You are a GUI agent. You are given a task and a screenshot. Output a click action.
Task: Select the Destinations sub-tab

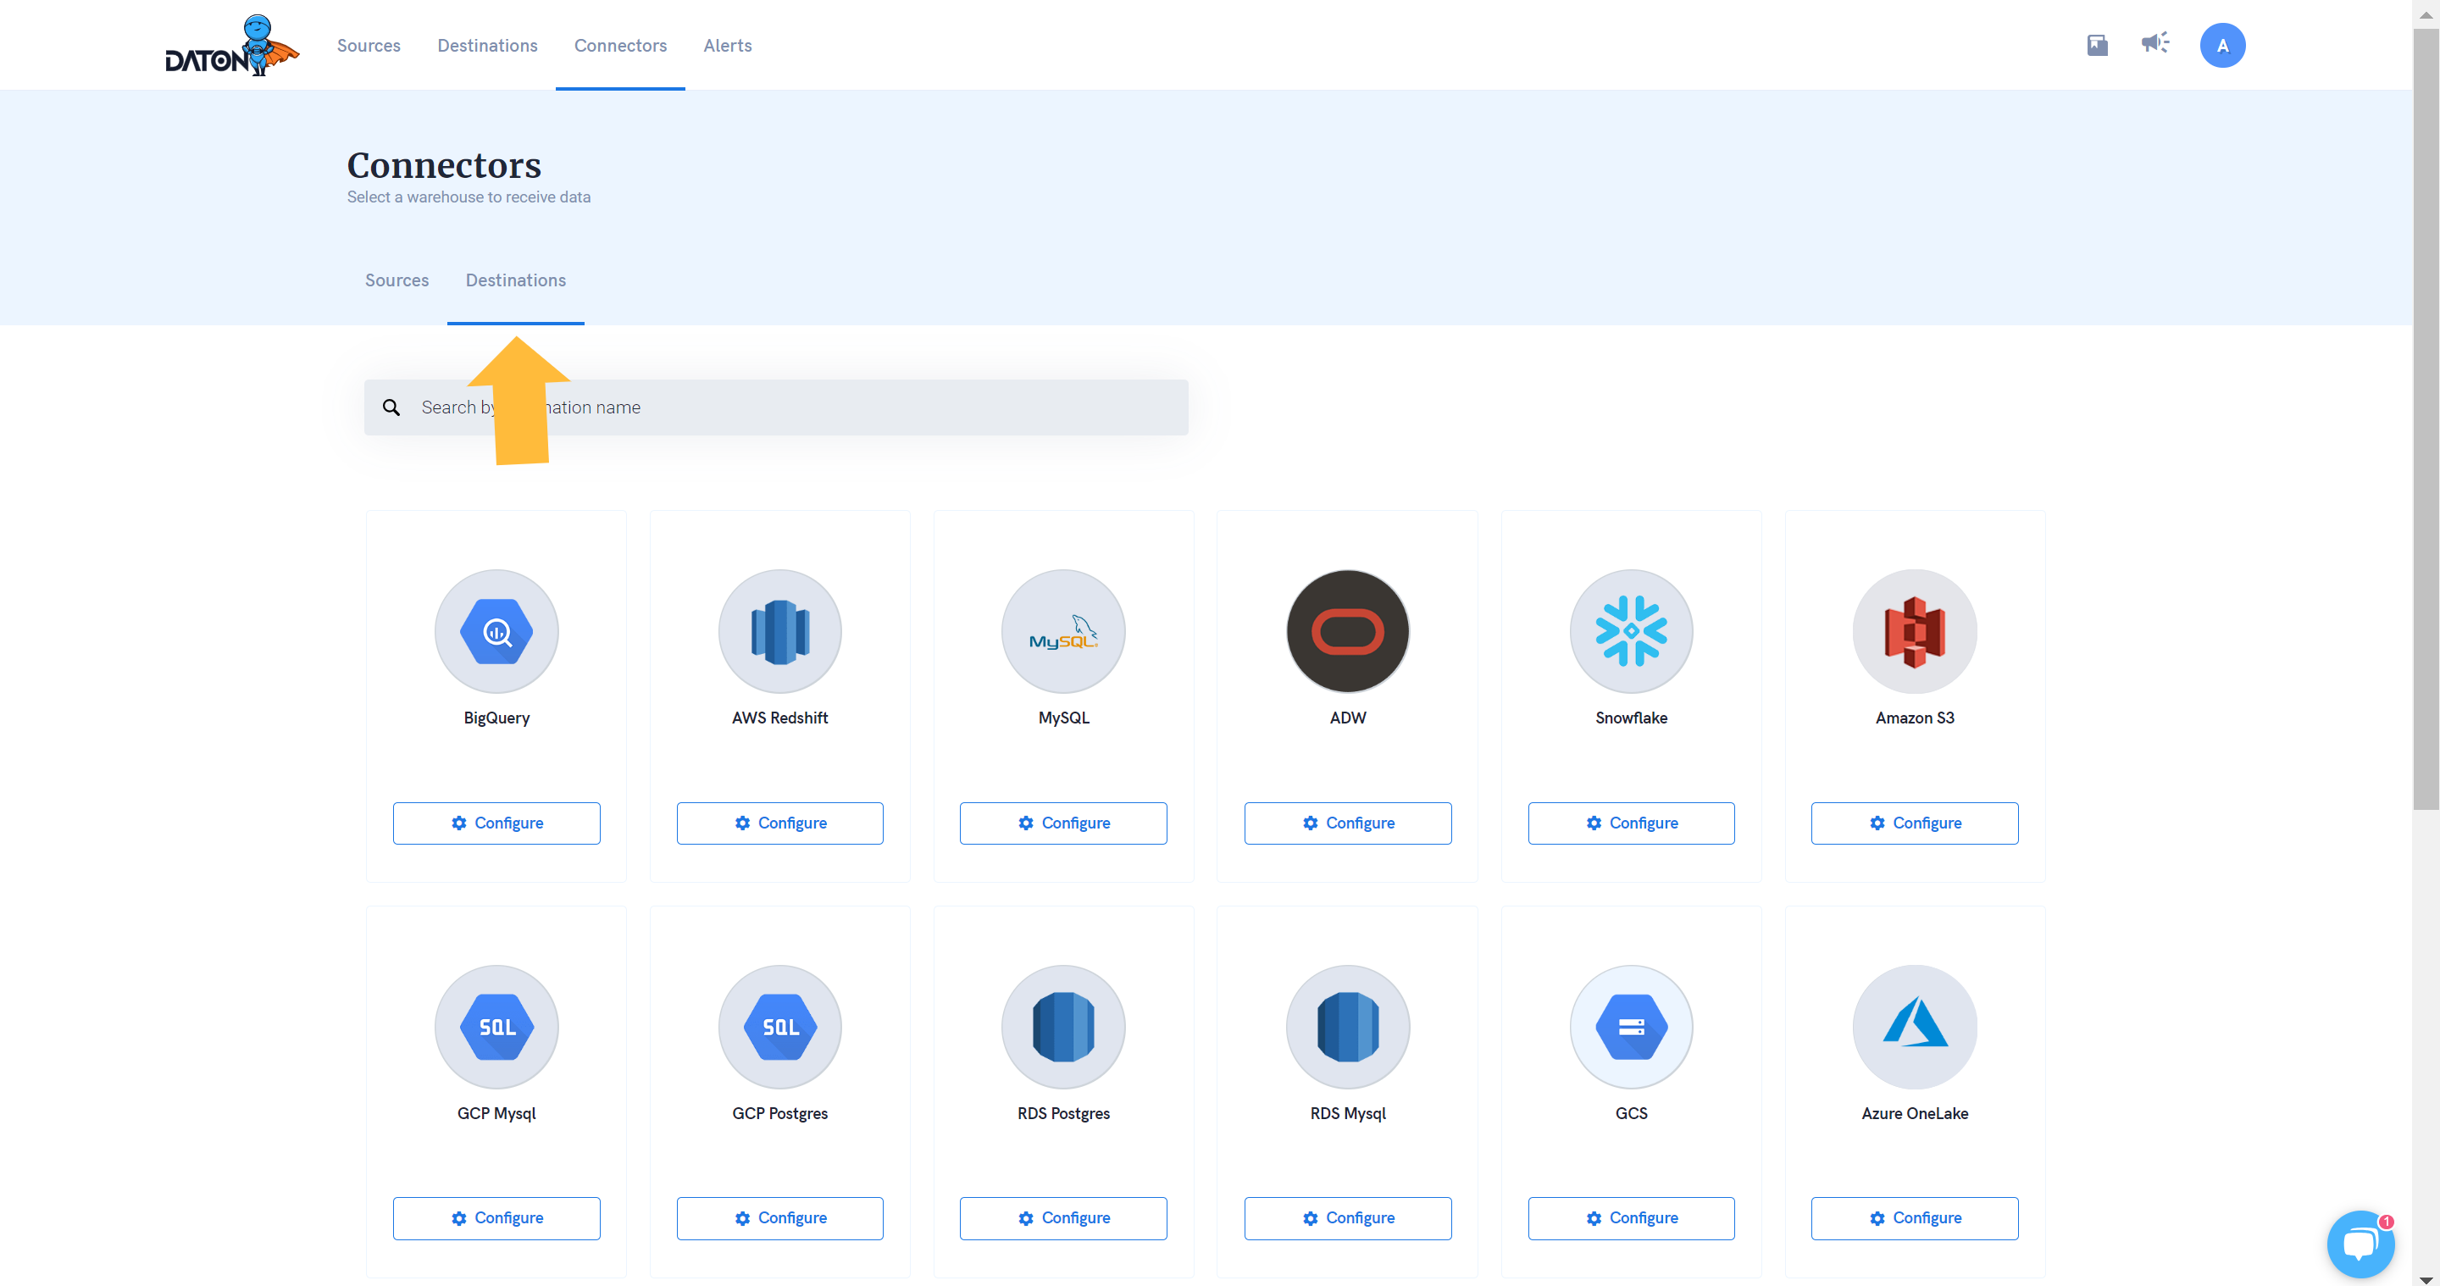click(515, 280)
